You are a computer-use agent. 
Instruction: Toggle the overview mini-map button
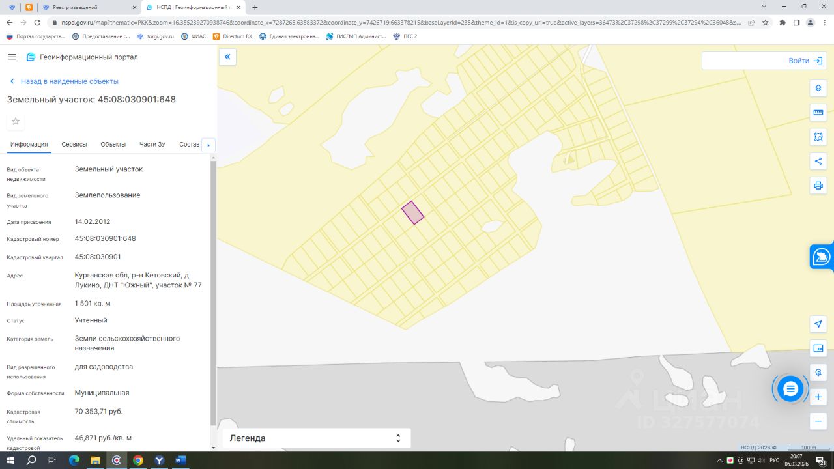[x=818, y=348]
